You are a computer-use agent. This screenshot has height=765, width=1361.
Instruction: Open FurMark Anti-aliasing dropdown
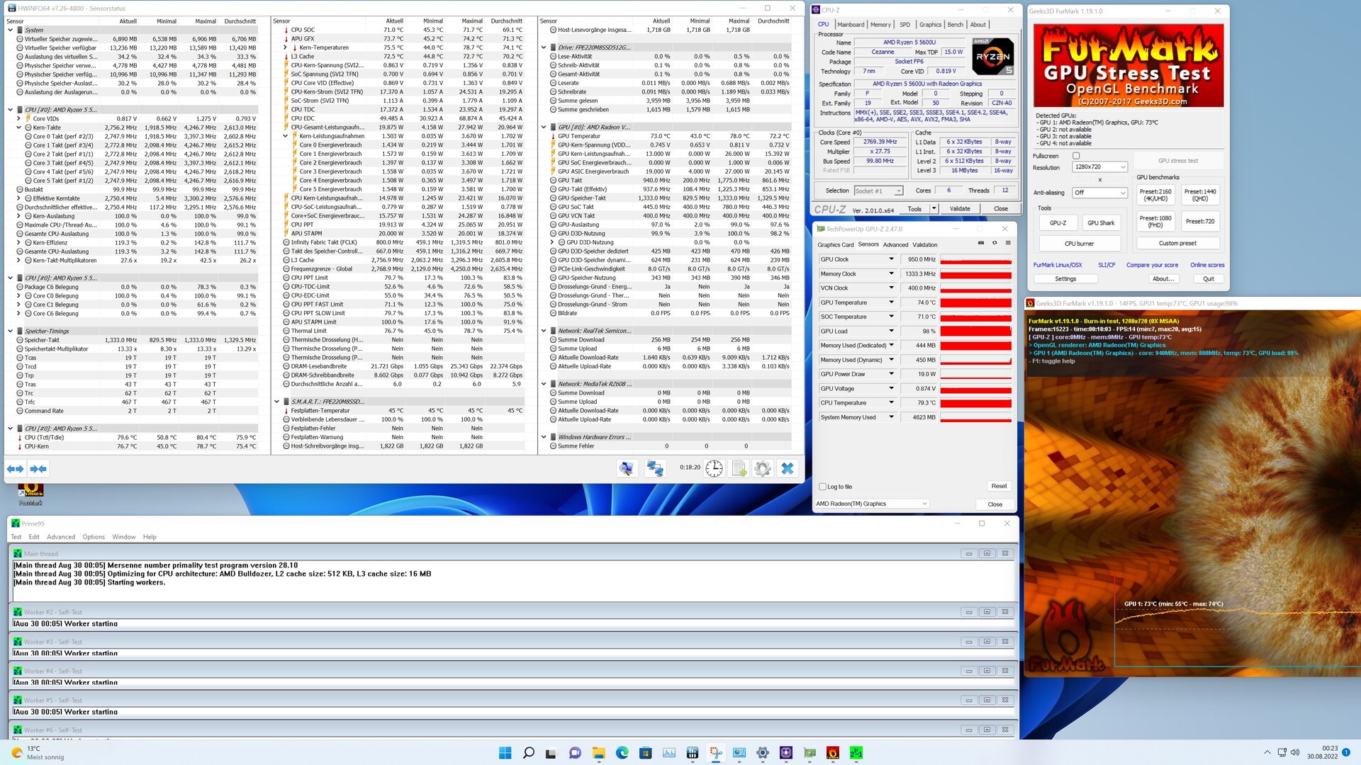(1099, 193)
